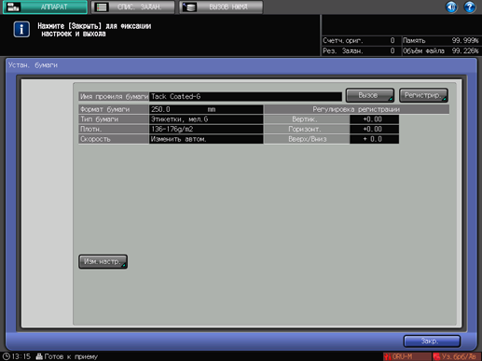
Task: Close the paper settings with Закр.
Action: (432, 341)
